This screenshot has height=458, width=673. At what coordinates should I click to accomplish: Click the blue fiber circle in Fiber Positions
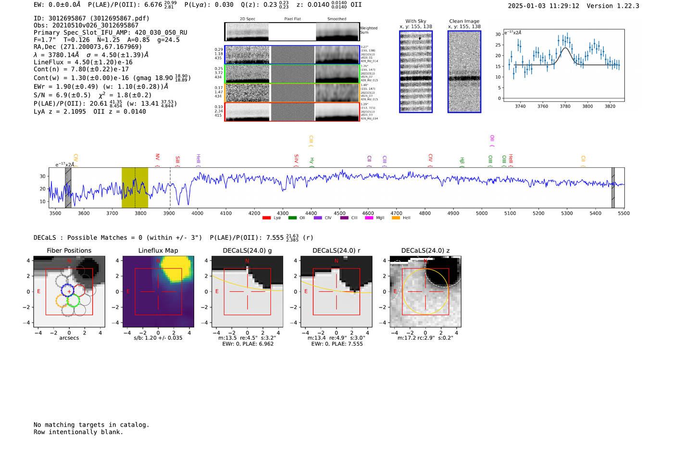point(68,290)
